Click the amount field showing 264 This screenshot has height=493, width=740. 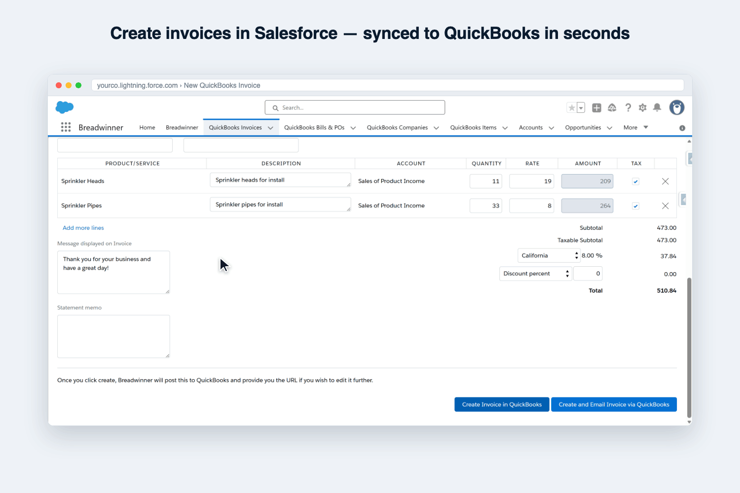[587, 206]
